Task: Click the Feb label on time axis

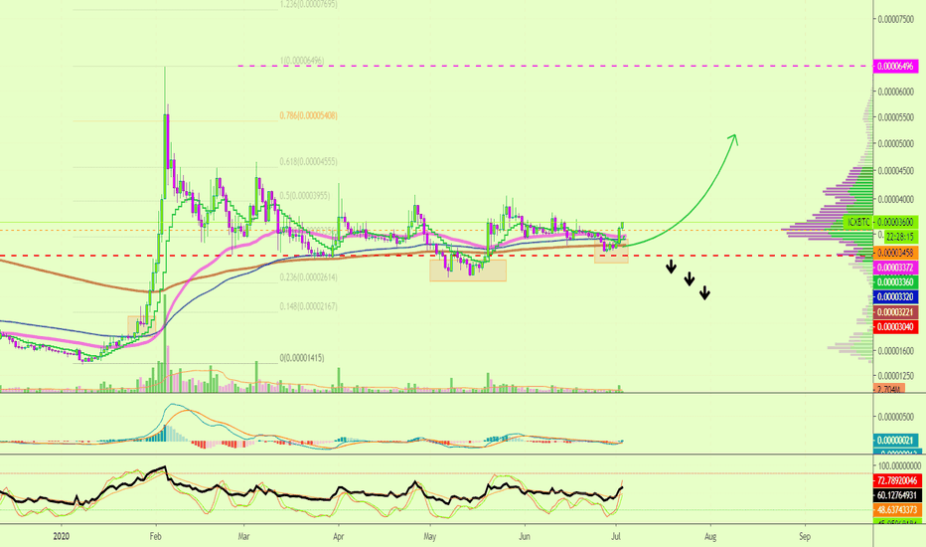Action: pos(155,537)
